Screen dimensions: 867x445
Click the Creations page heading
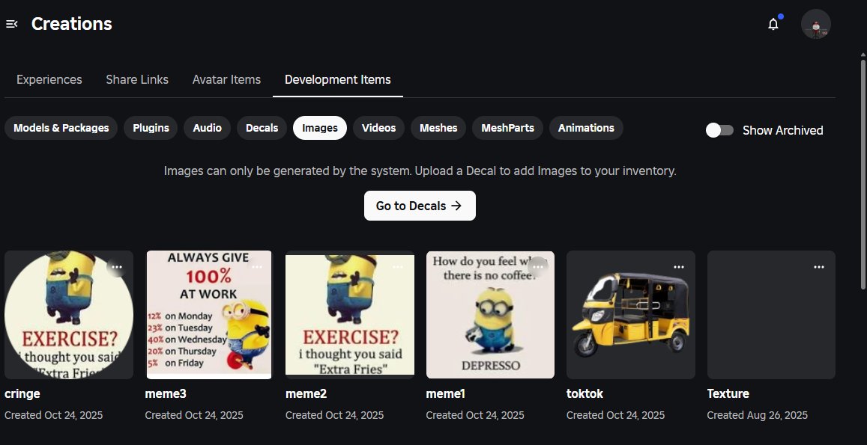(72, 24)
